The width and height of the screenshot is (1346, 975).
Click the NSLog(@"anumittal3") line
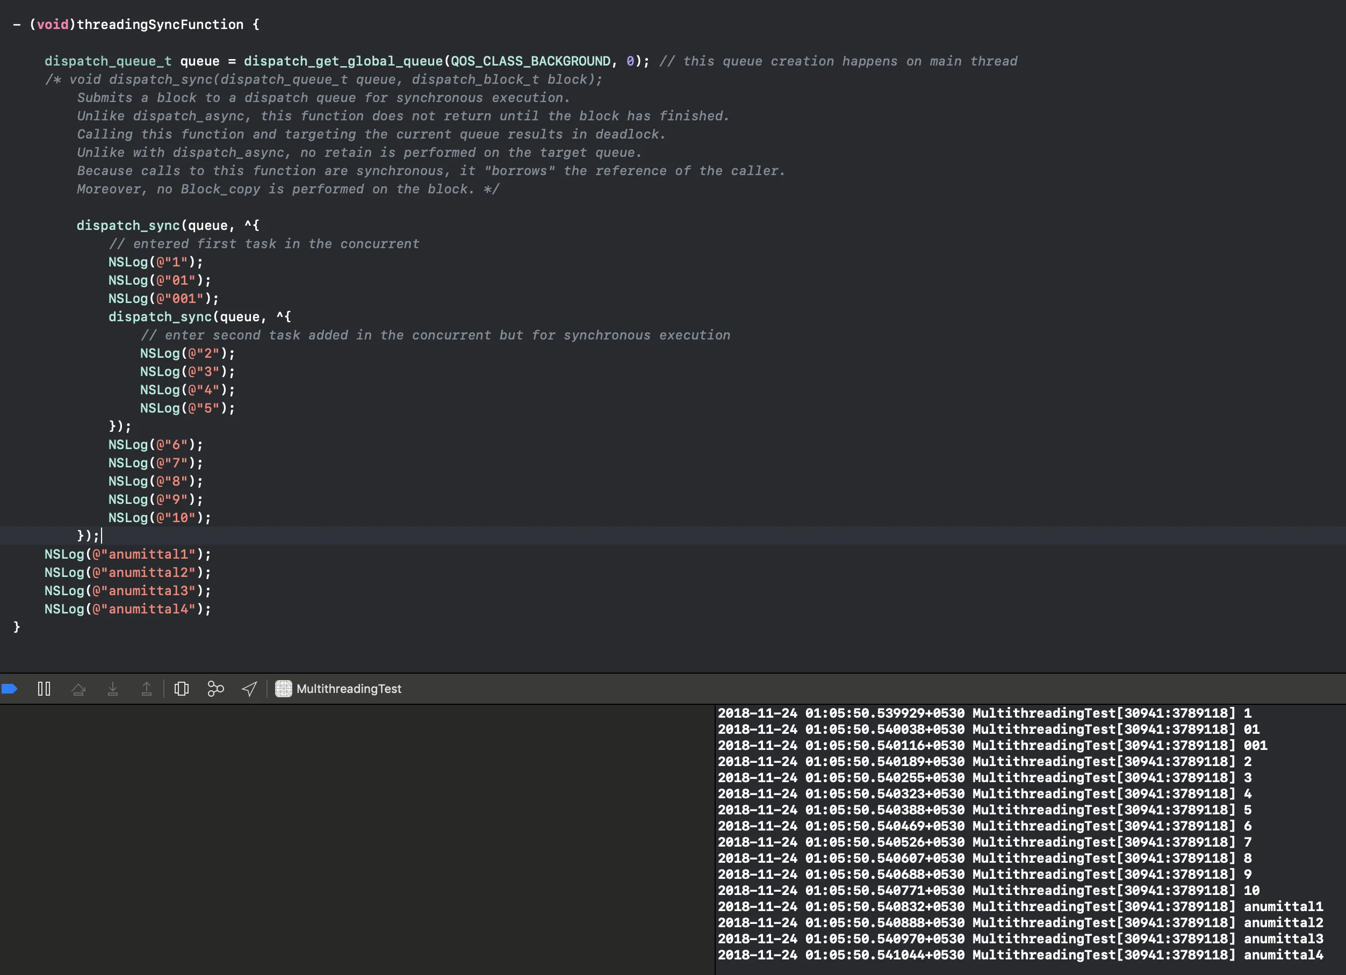coord(127,590)
